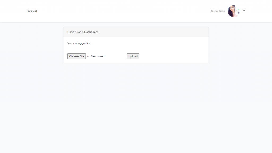Viewport: 272px width, 153px height.
Task: Click the "No file chosen" label
Action: point(95,56)
